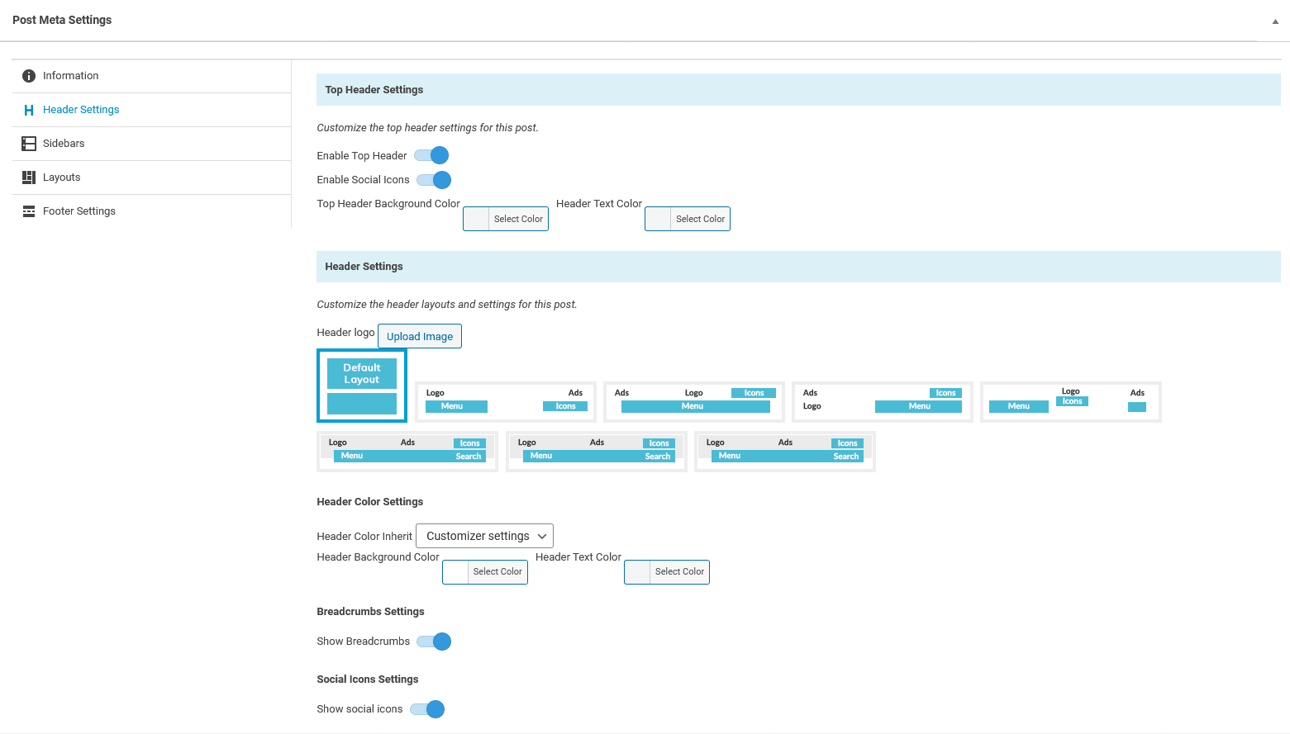Select the Default Layout header thumbnail
This screenshot has width=1290, height=734.
361,386
